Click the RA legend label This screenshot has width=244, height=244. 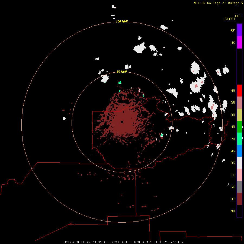tap(233, 139)
